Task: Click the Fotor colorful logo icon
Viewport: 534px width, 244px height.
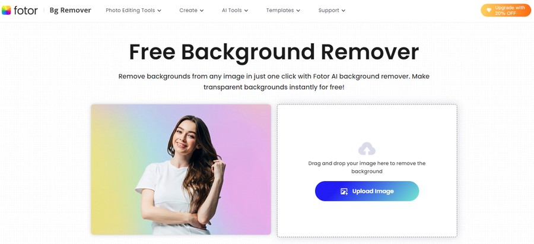Action: [x=6, y=10]
